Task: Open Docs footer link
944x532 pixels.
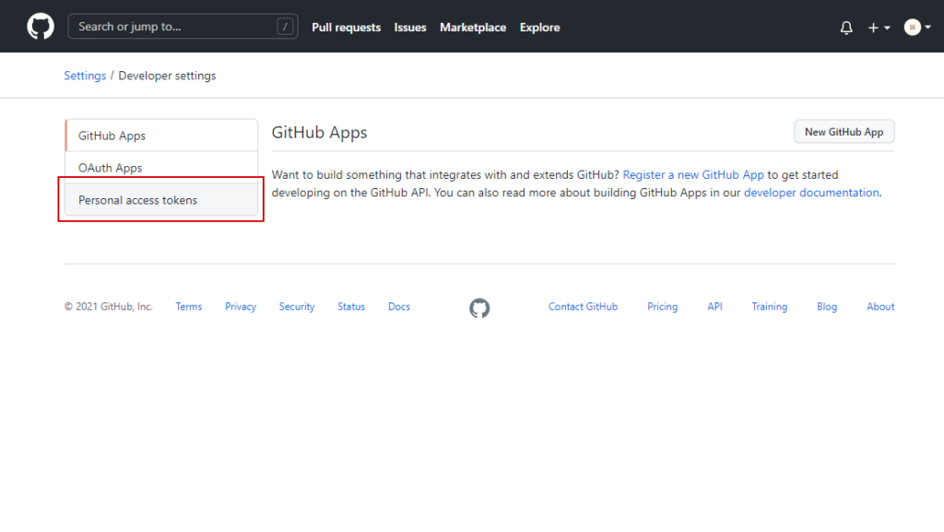Action: (398, 306)
